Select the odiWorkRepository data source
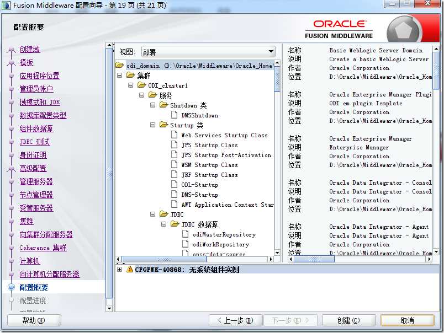The image size is (444, 333). pos(221,244)
